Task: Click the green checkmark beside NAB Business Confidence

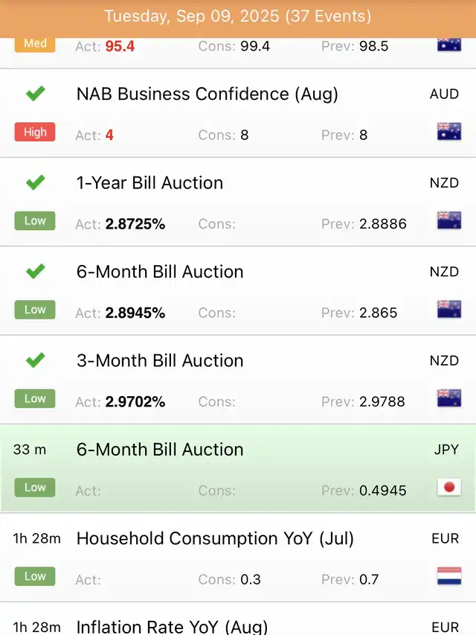Action: point(35,94)
